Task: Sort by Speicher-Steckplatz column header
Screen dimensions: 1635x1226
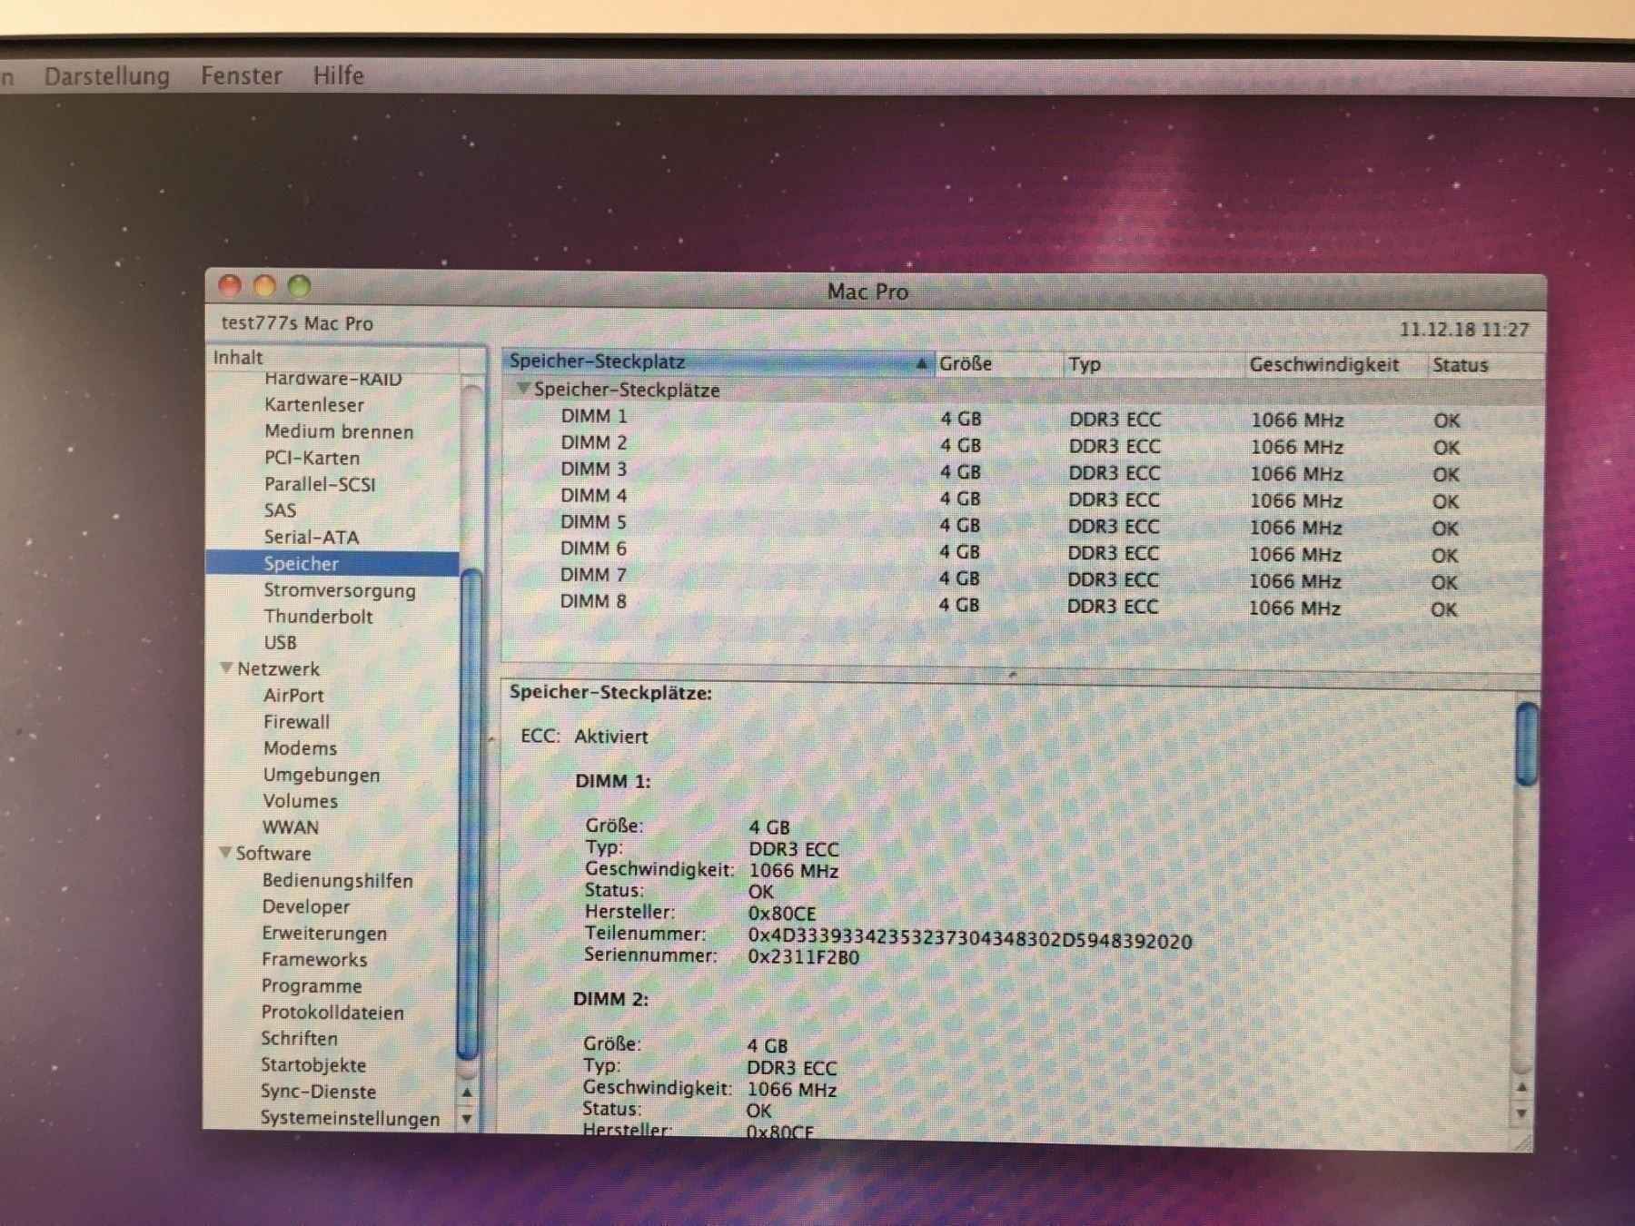Action: (718, 361)
